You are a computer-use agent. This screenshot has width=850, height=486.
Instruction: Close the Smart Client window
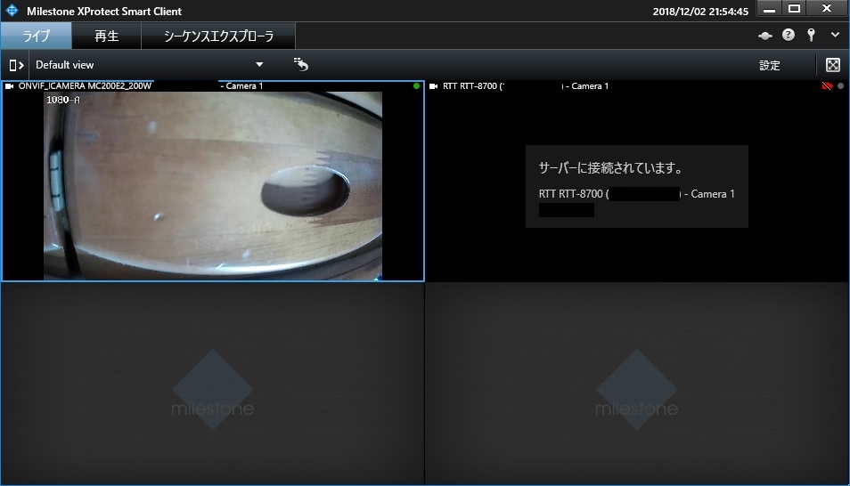827,8
